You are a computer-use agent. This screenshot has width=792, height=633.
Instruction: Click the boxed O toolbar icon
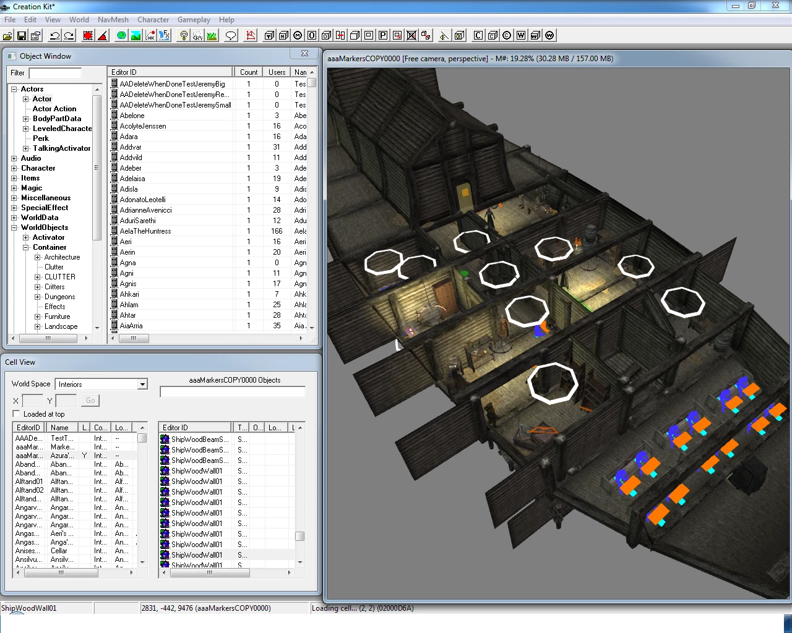[312, 35]
